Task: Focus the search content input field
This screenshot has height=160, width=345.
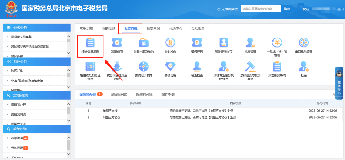Action: (x=260, y=9)
